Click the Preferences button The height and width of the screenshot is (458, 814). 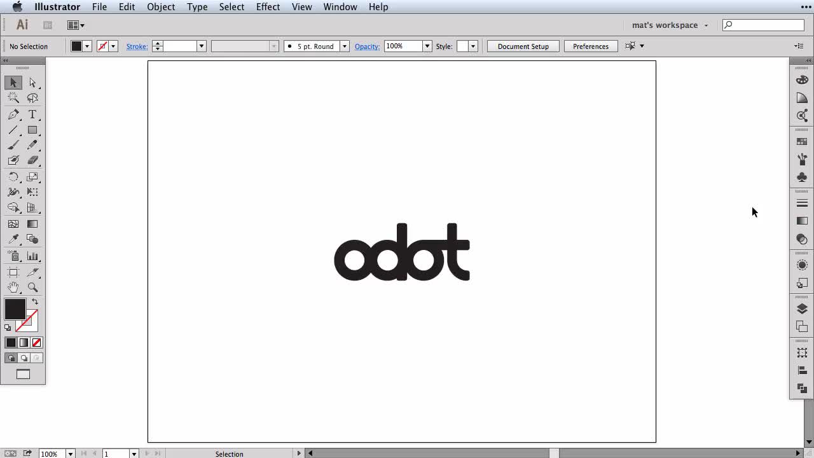point(591,46)
